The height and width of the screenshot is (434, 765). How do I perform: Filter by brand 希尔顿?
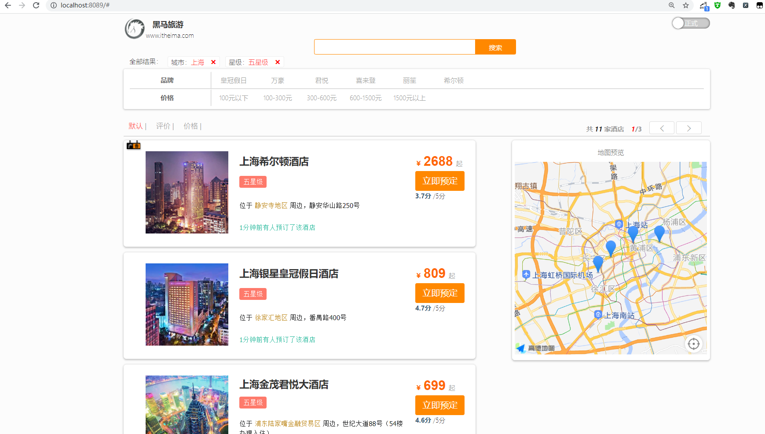click(454, 80)
